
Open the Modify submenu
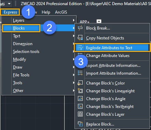pyautogui.click(x=39, y=59)
